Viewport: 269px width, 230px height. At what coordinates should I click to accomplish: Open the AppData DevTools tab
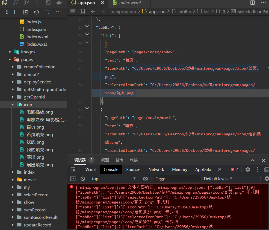[203, 170]
